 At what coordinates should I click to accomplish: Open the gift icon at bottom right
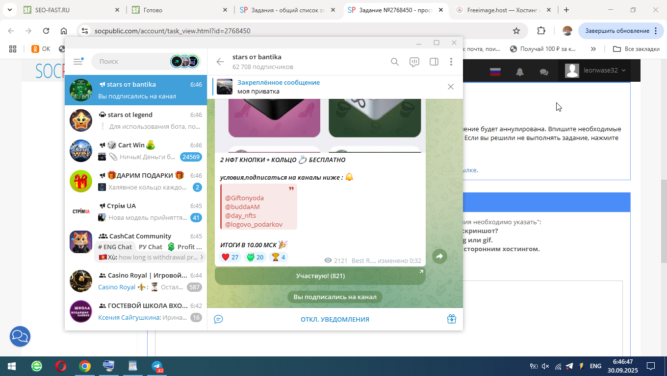452,319
